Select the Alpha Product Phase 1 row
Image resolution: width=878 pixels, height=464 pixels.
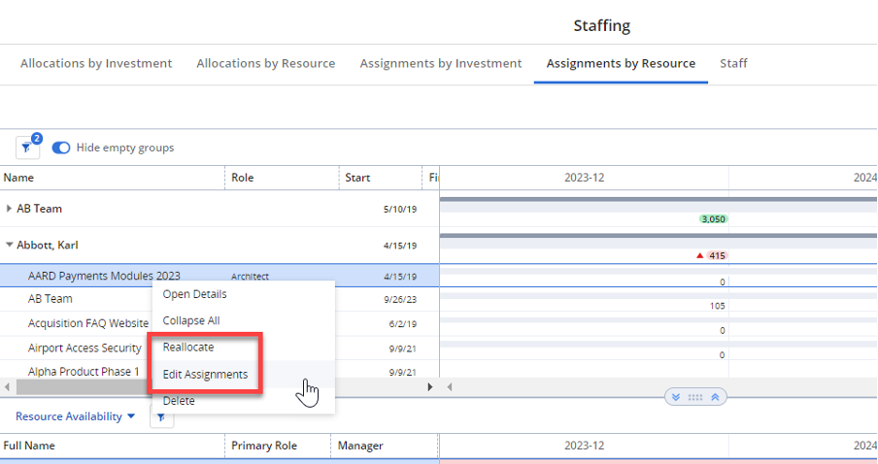tap(84, 372)
